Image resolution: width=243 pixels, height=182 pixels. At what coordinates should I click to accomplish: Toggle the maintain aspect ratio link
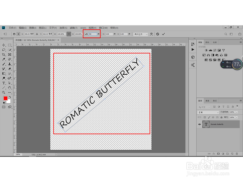click(69, 34)
